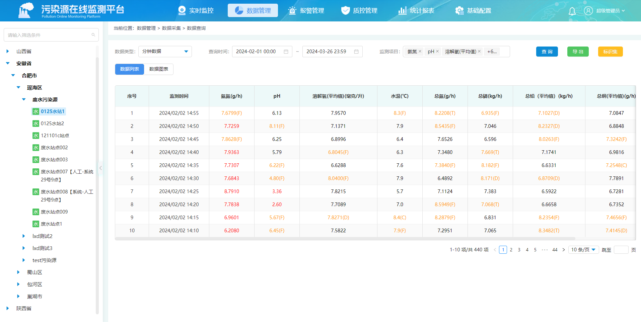This screenshot has width=641, height=322.
Task: Click start time field 2024-02-01 00:00
Action: click(x=262, y=52)
